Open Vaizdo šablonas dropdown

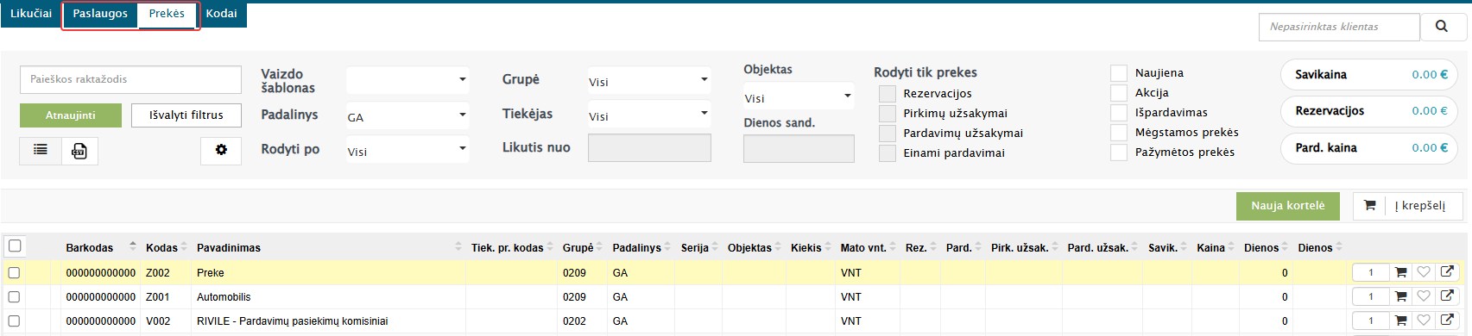click(407, 80)
